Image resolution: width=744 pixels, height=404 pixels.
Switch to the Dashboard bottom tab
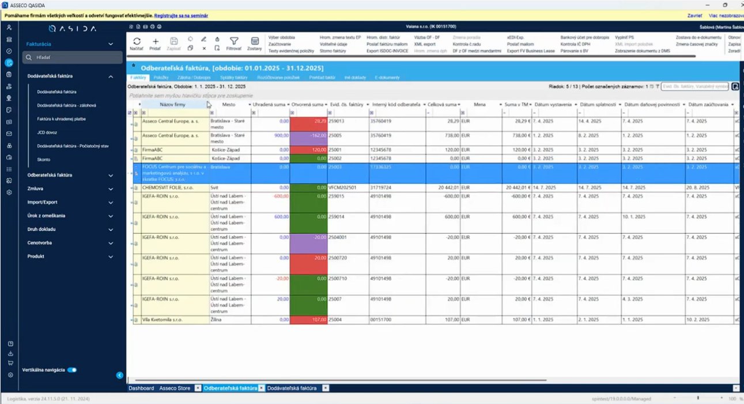[141, 388]
